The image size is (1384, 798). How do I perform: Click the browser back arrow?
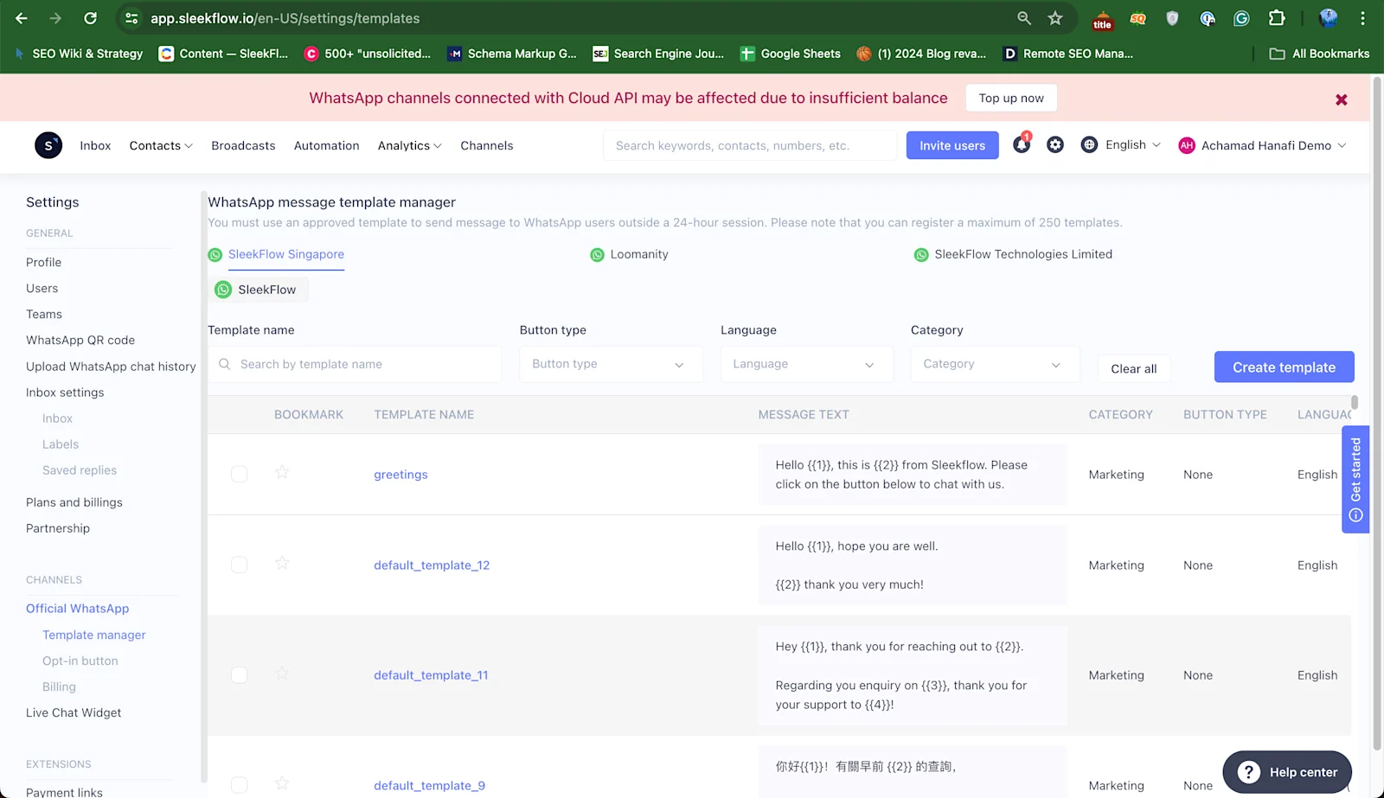click(x=22, y=18)
